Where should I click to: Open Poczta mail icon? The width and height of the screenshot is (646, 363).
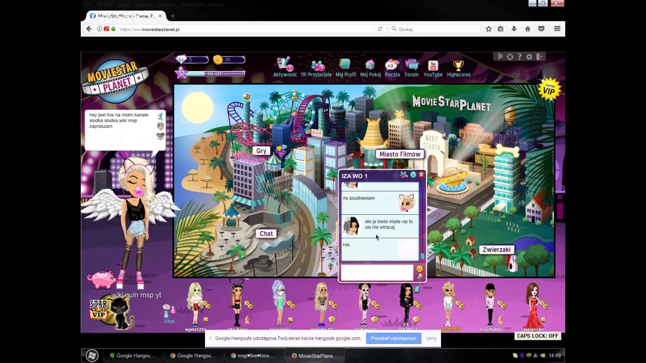pyautogui.click(x=392, y=68)
